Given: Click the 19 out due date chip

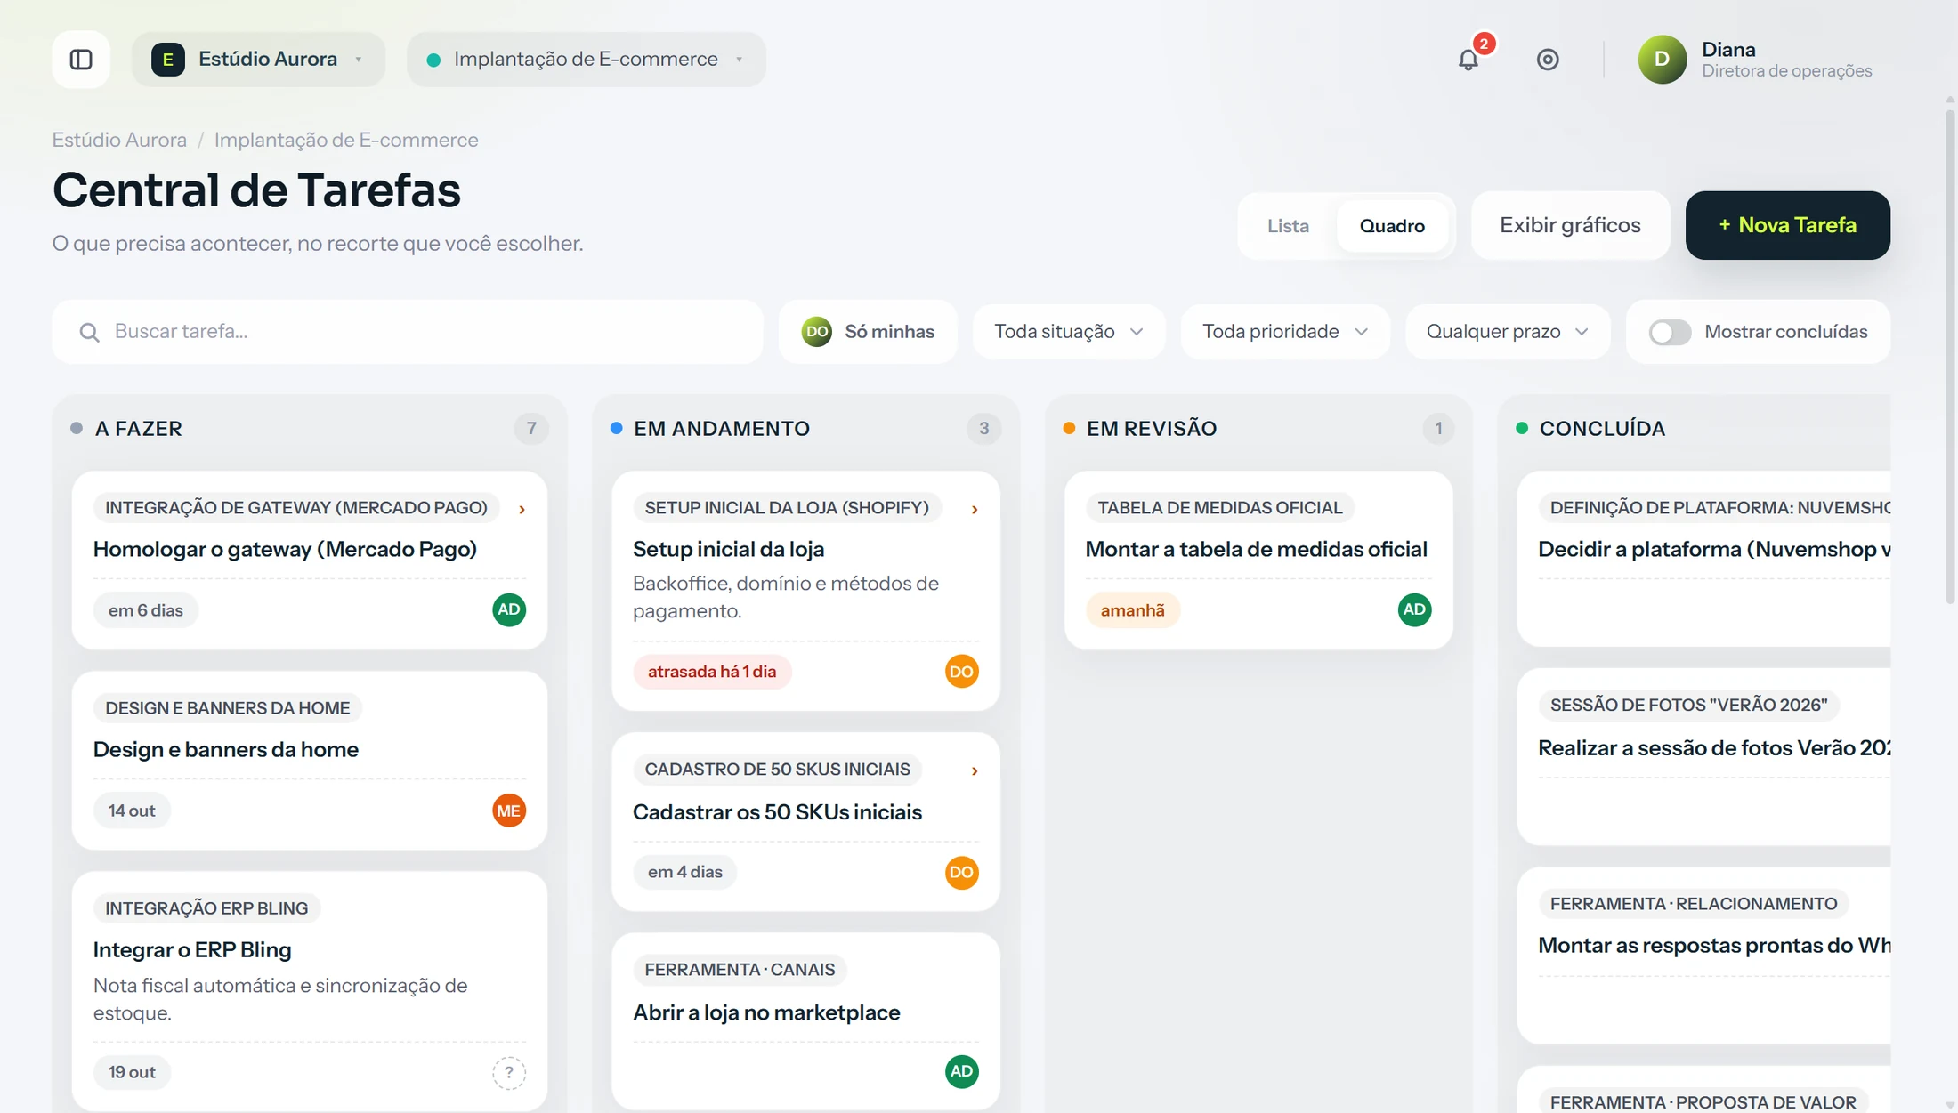Looking at the screenshot, I should 132,1072.
